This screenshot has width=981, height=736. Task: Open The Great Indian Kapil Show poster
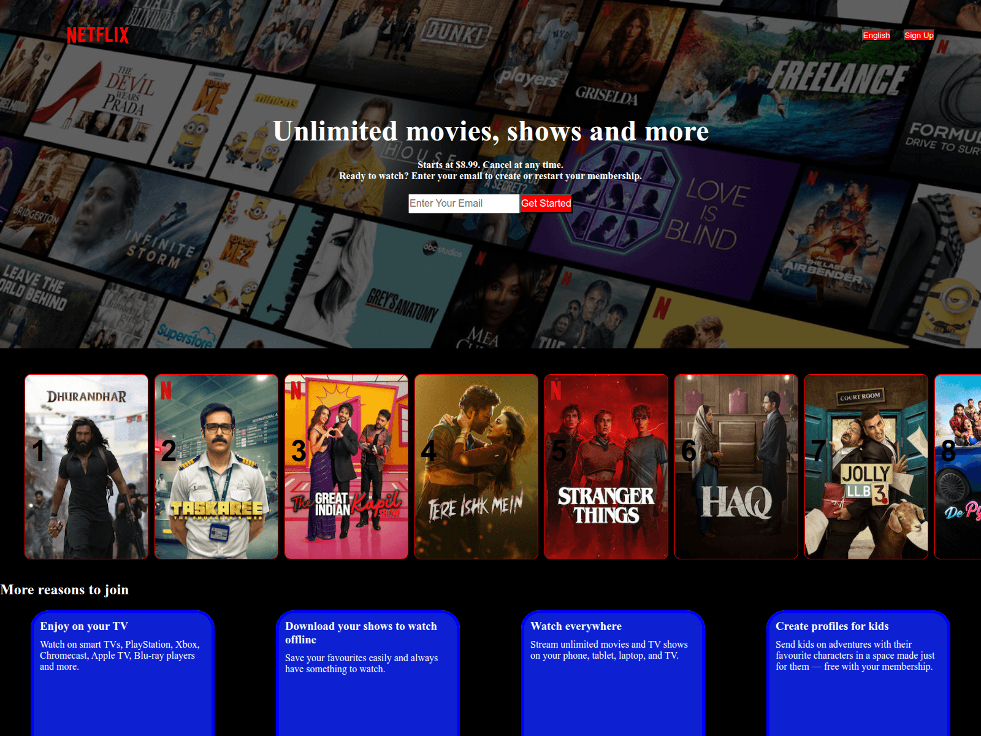(x=346, y=467)
